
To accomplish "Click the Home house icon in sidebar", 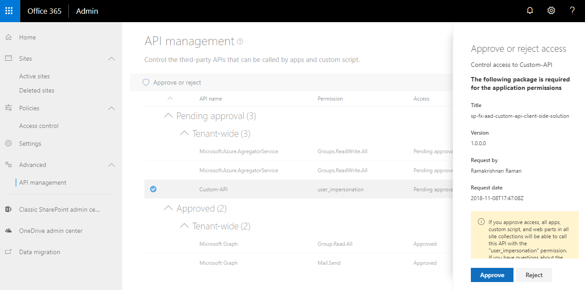I will click(x=8, y=37).
